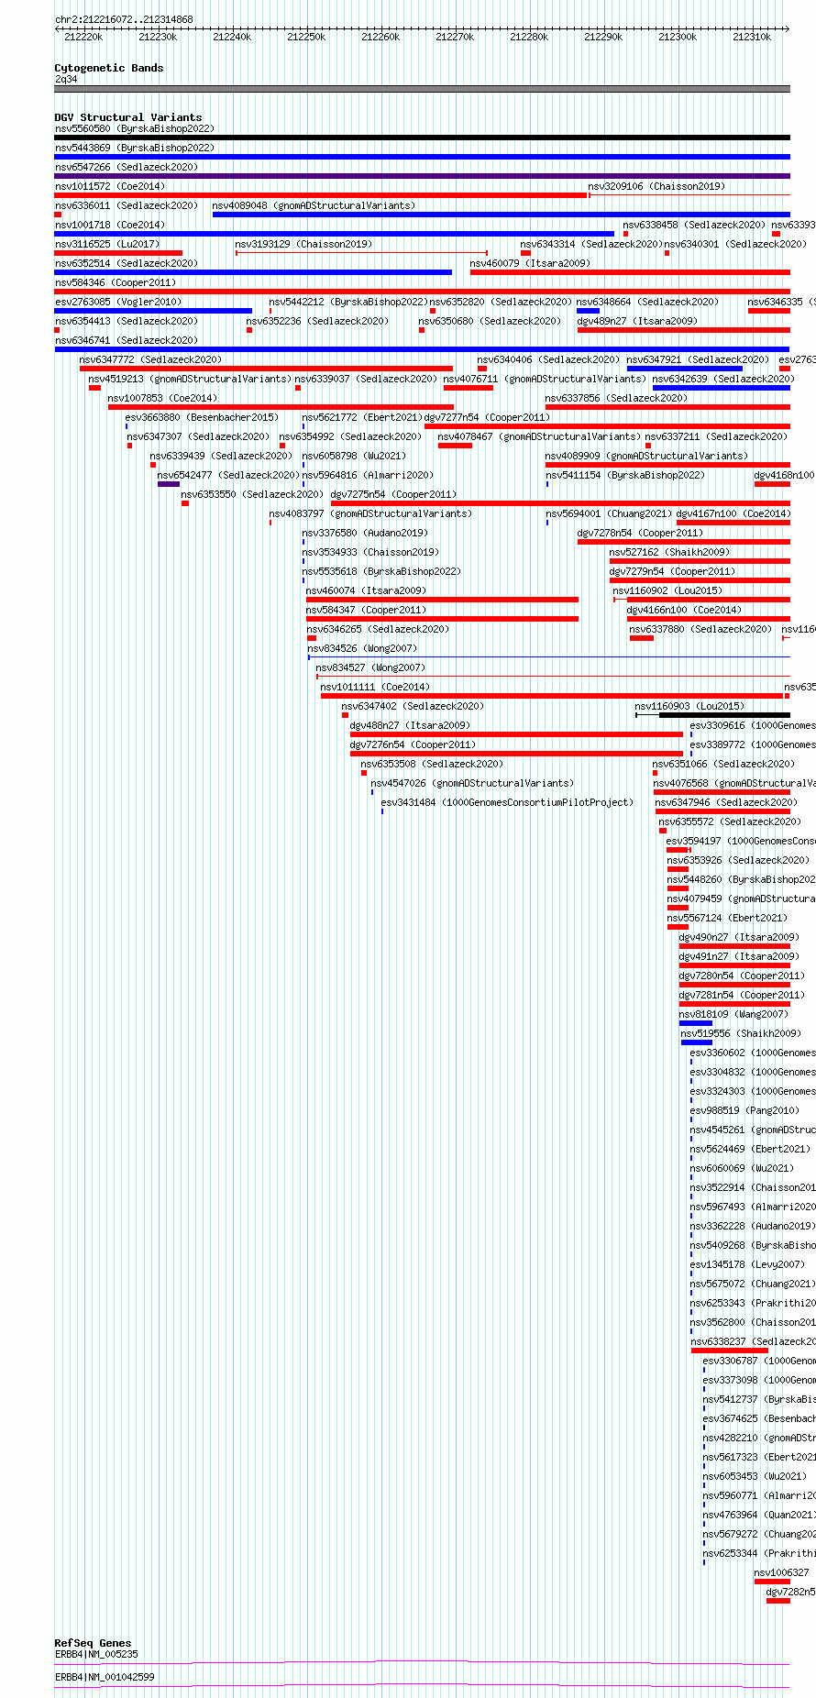
Task: Click esv3663880 (Besenbacher2015) variant label
Action: 202,417
